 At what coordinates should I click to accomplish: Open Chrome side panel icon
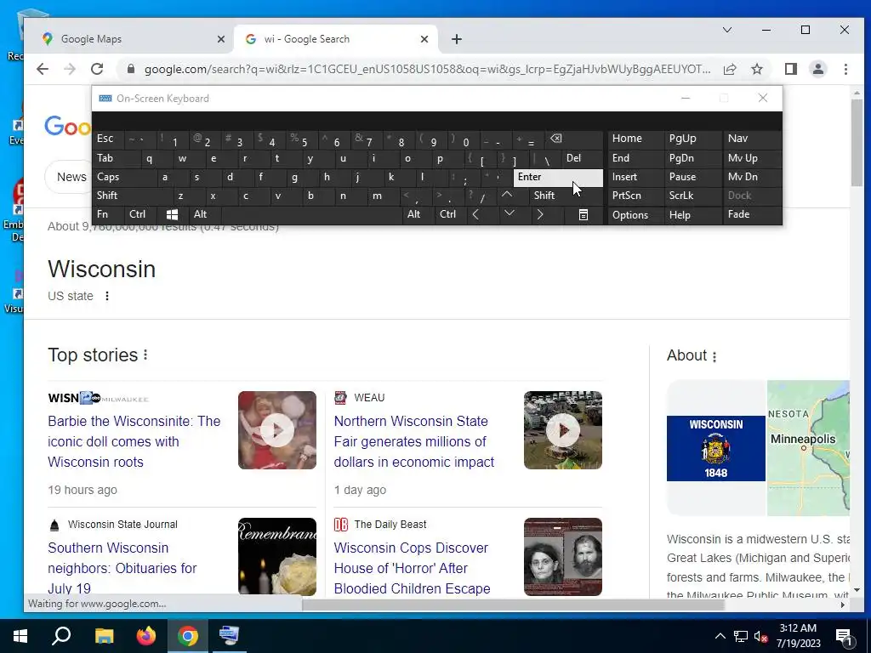click(x=790, y=69)
